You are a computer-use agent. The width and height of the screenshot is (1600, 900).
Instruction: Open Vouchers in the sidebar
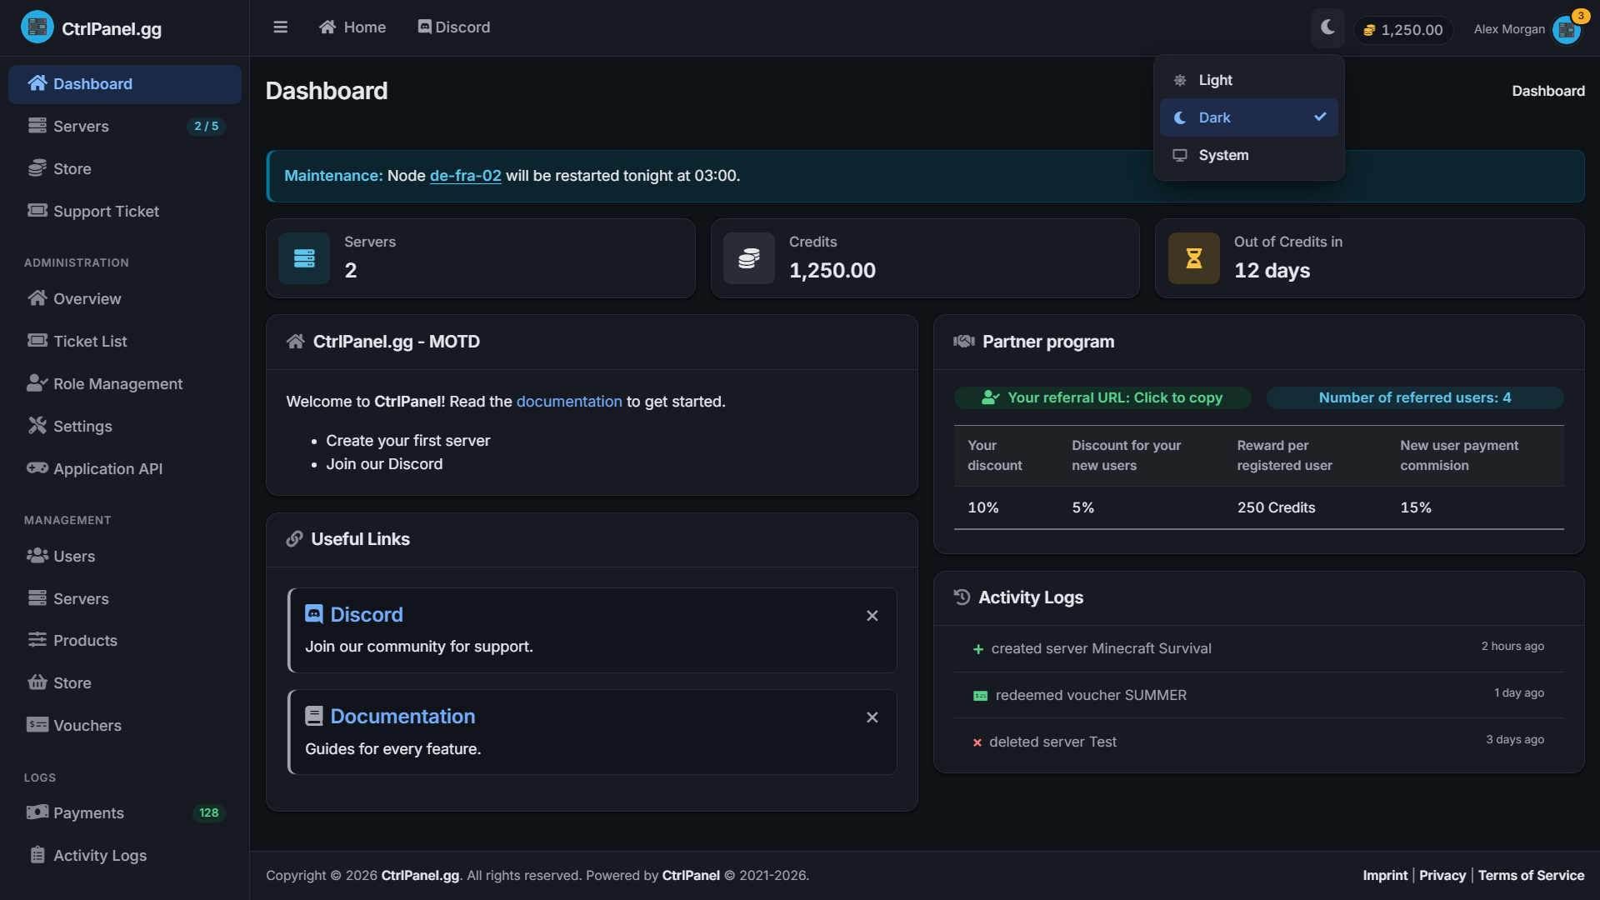[125, 726]
